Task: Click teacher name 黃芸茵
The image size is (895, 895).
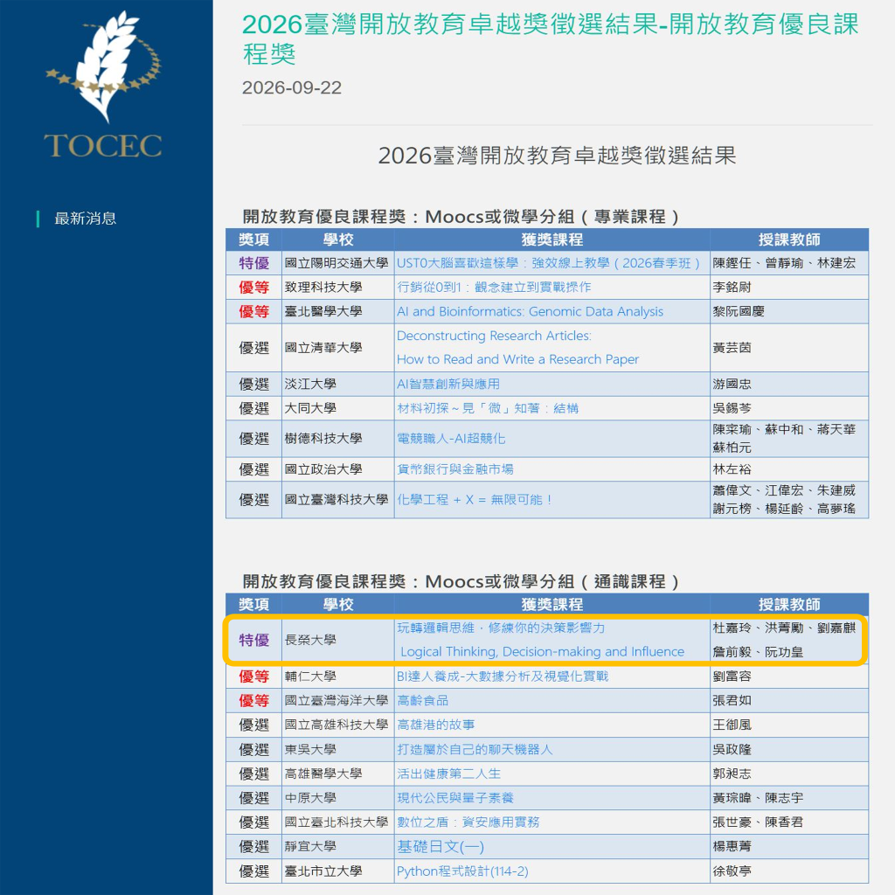Action: click(732, 348)
